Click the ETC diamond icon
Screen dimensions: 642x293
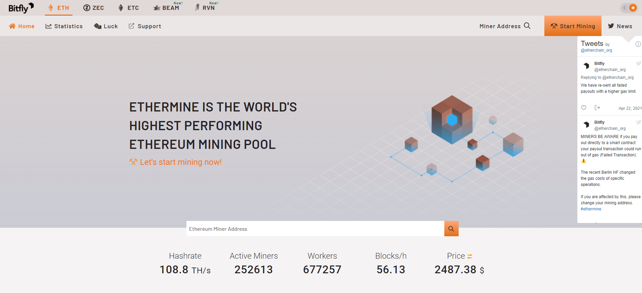[x=121, y=8]
